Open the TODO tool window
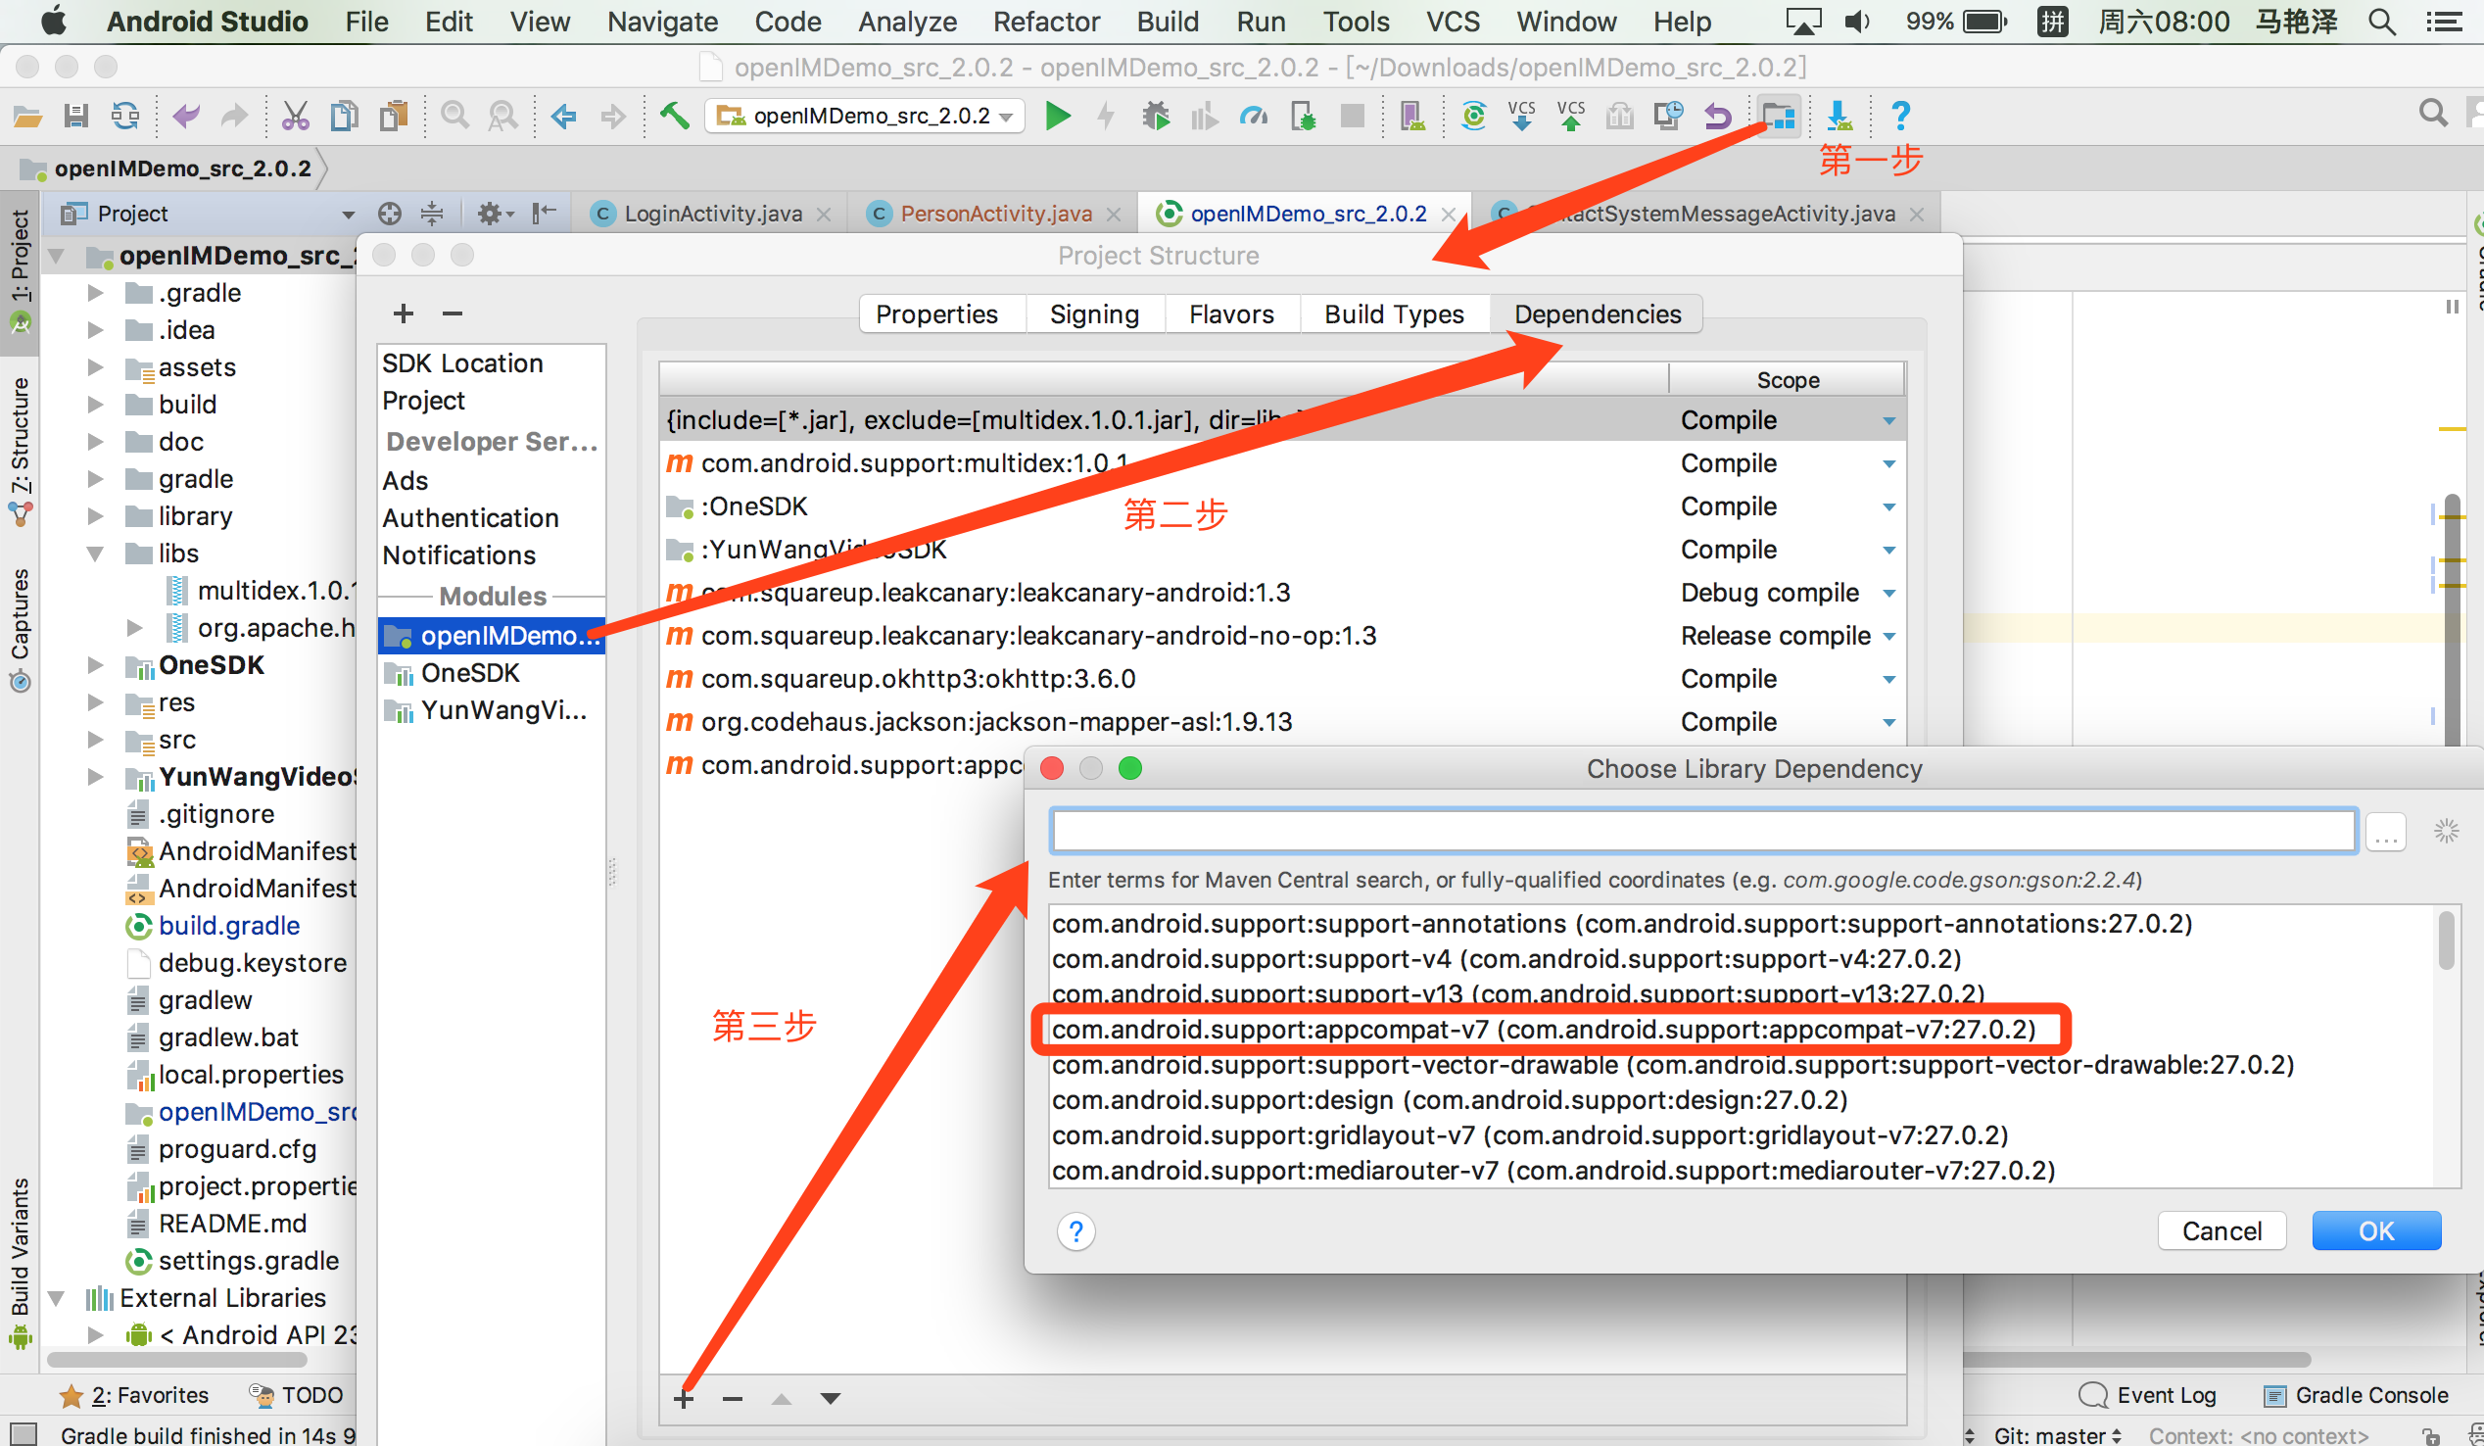2484x1446 pixels. pos(297,1395)
